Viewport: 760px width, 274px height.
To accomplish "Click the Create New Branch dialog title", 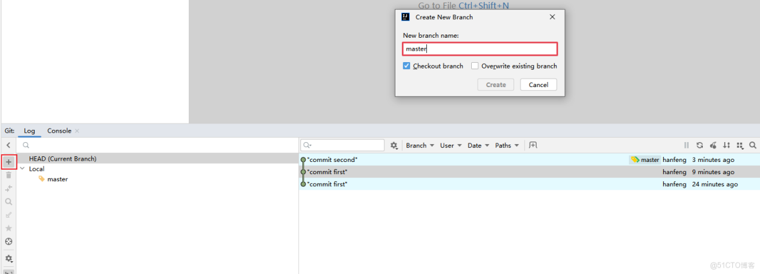I will pyautogui.click(x=444, y=17).
